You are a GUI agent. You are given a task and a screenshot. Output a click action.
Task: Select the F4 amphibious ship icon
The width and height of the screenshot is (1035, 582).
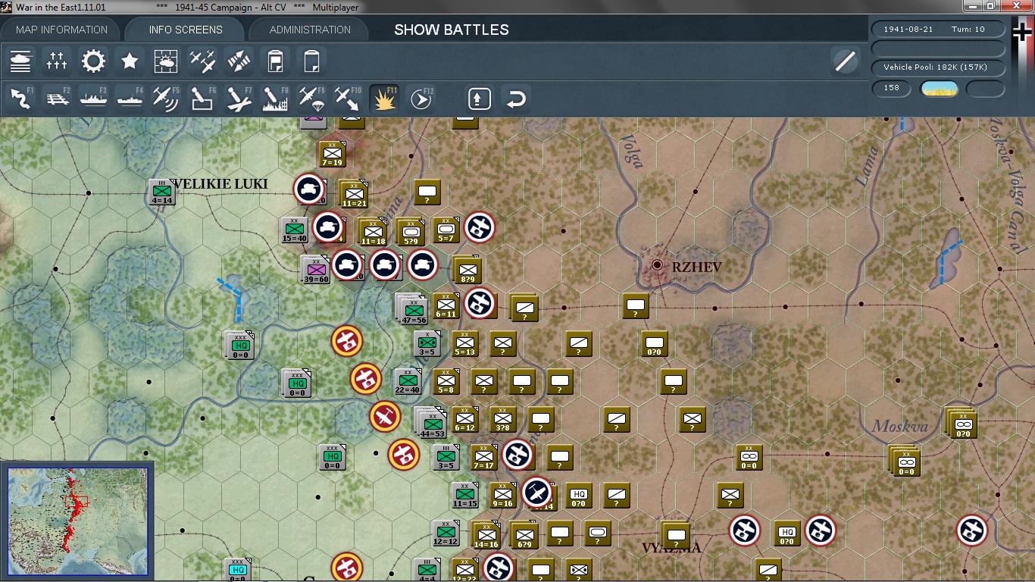(130, 99)
